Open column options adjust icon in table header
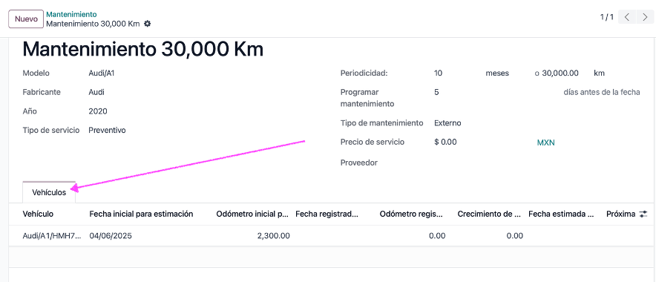 (x=643, y=214)
